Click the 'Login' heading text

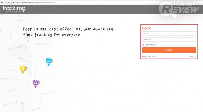147,28
